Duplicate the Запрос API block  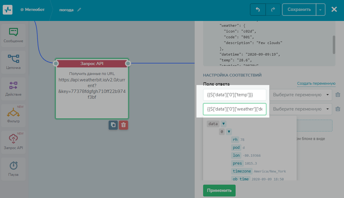click(113, 125)
